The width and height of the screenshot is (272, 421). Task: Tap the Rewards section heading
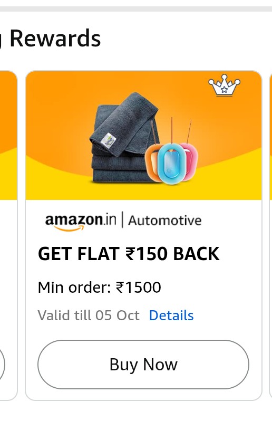(x=55, y=39)
